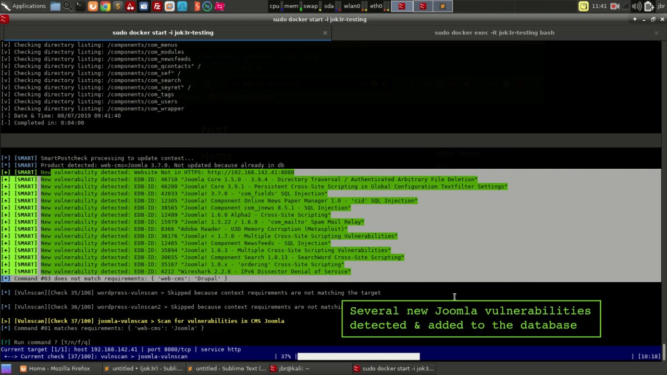Click 'Current target [1/1]: host 192.168.142.41' status line
This screenshot has width=667, height=375.
click(x=121, y=349)
